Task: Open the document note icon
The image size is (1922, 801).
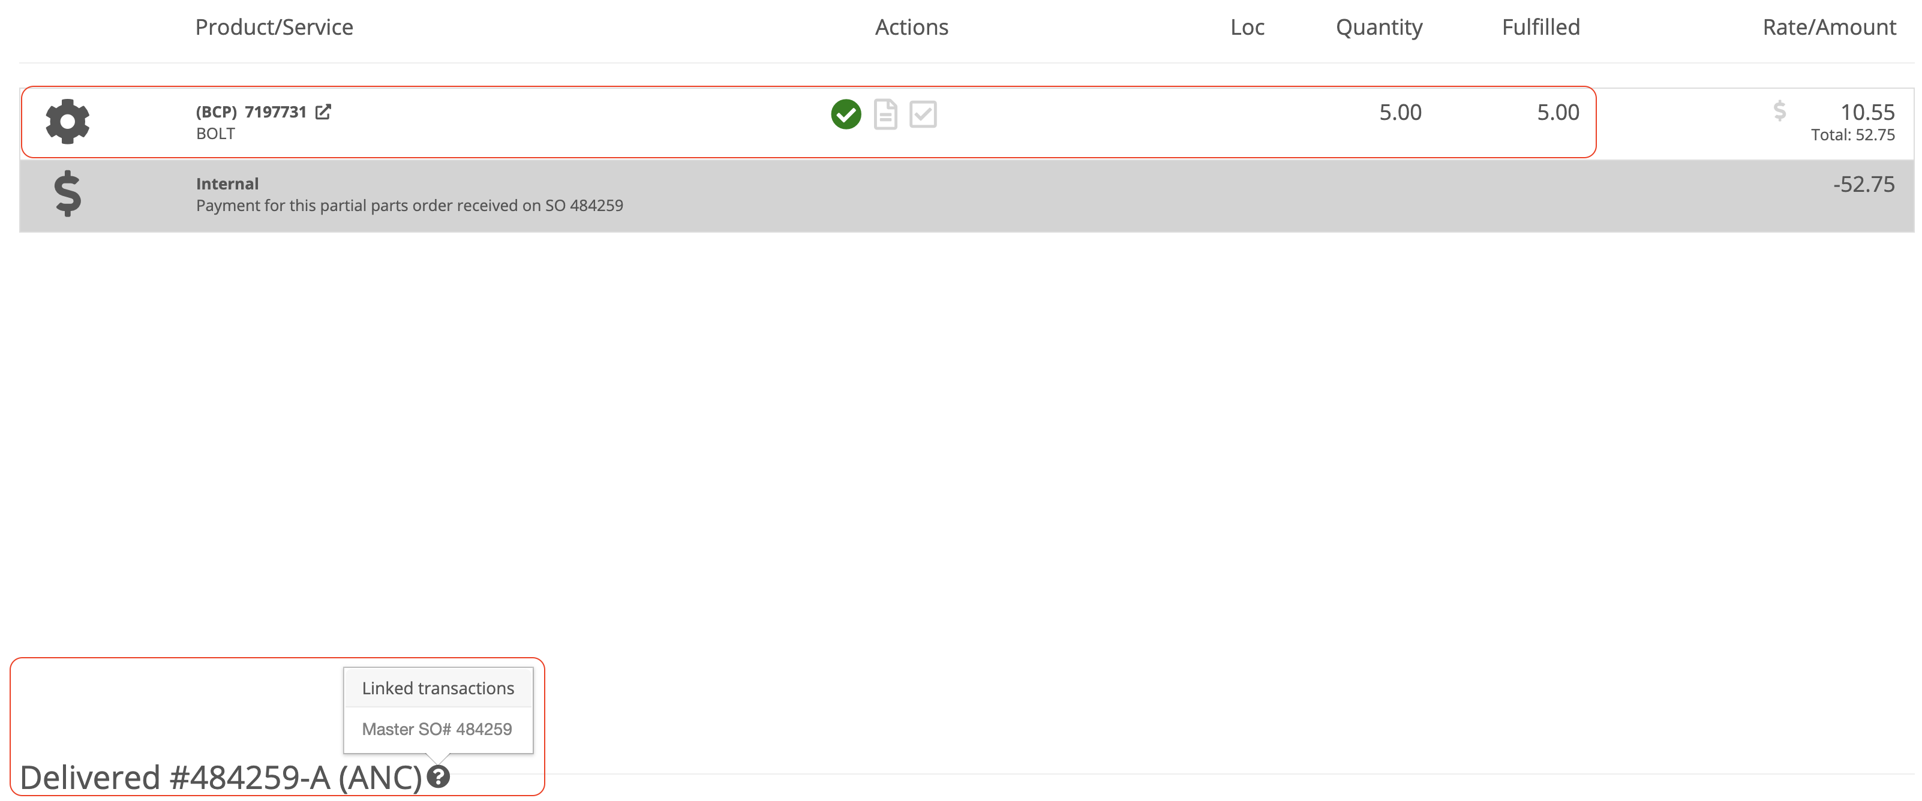Action: [x=885, y=114]
